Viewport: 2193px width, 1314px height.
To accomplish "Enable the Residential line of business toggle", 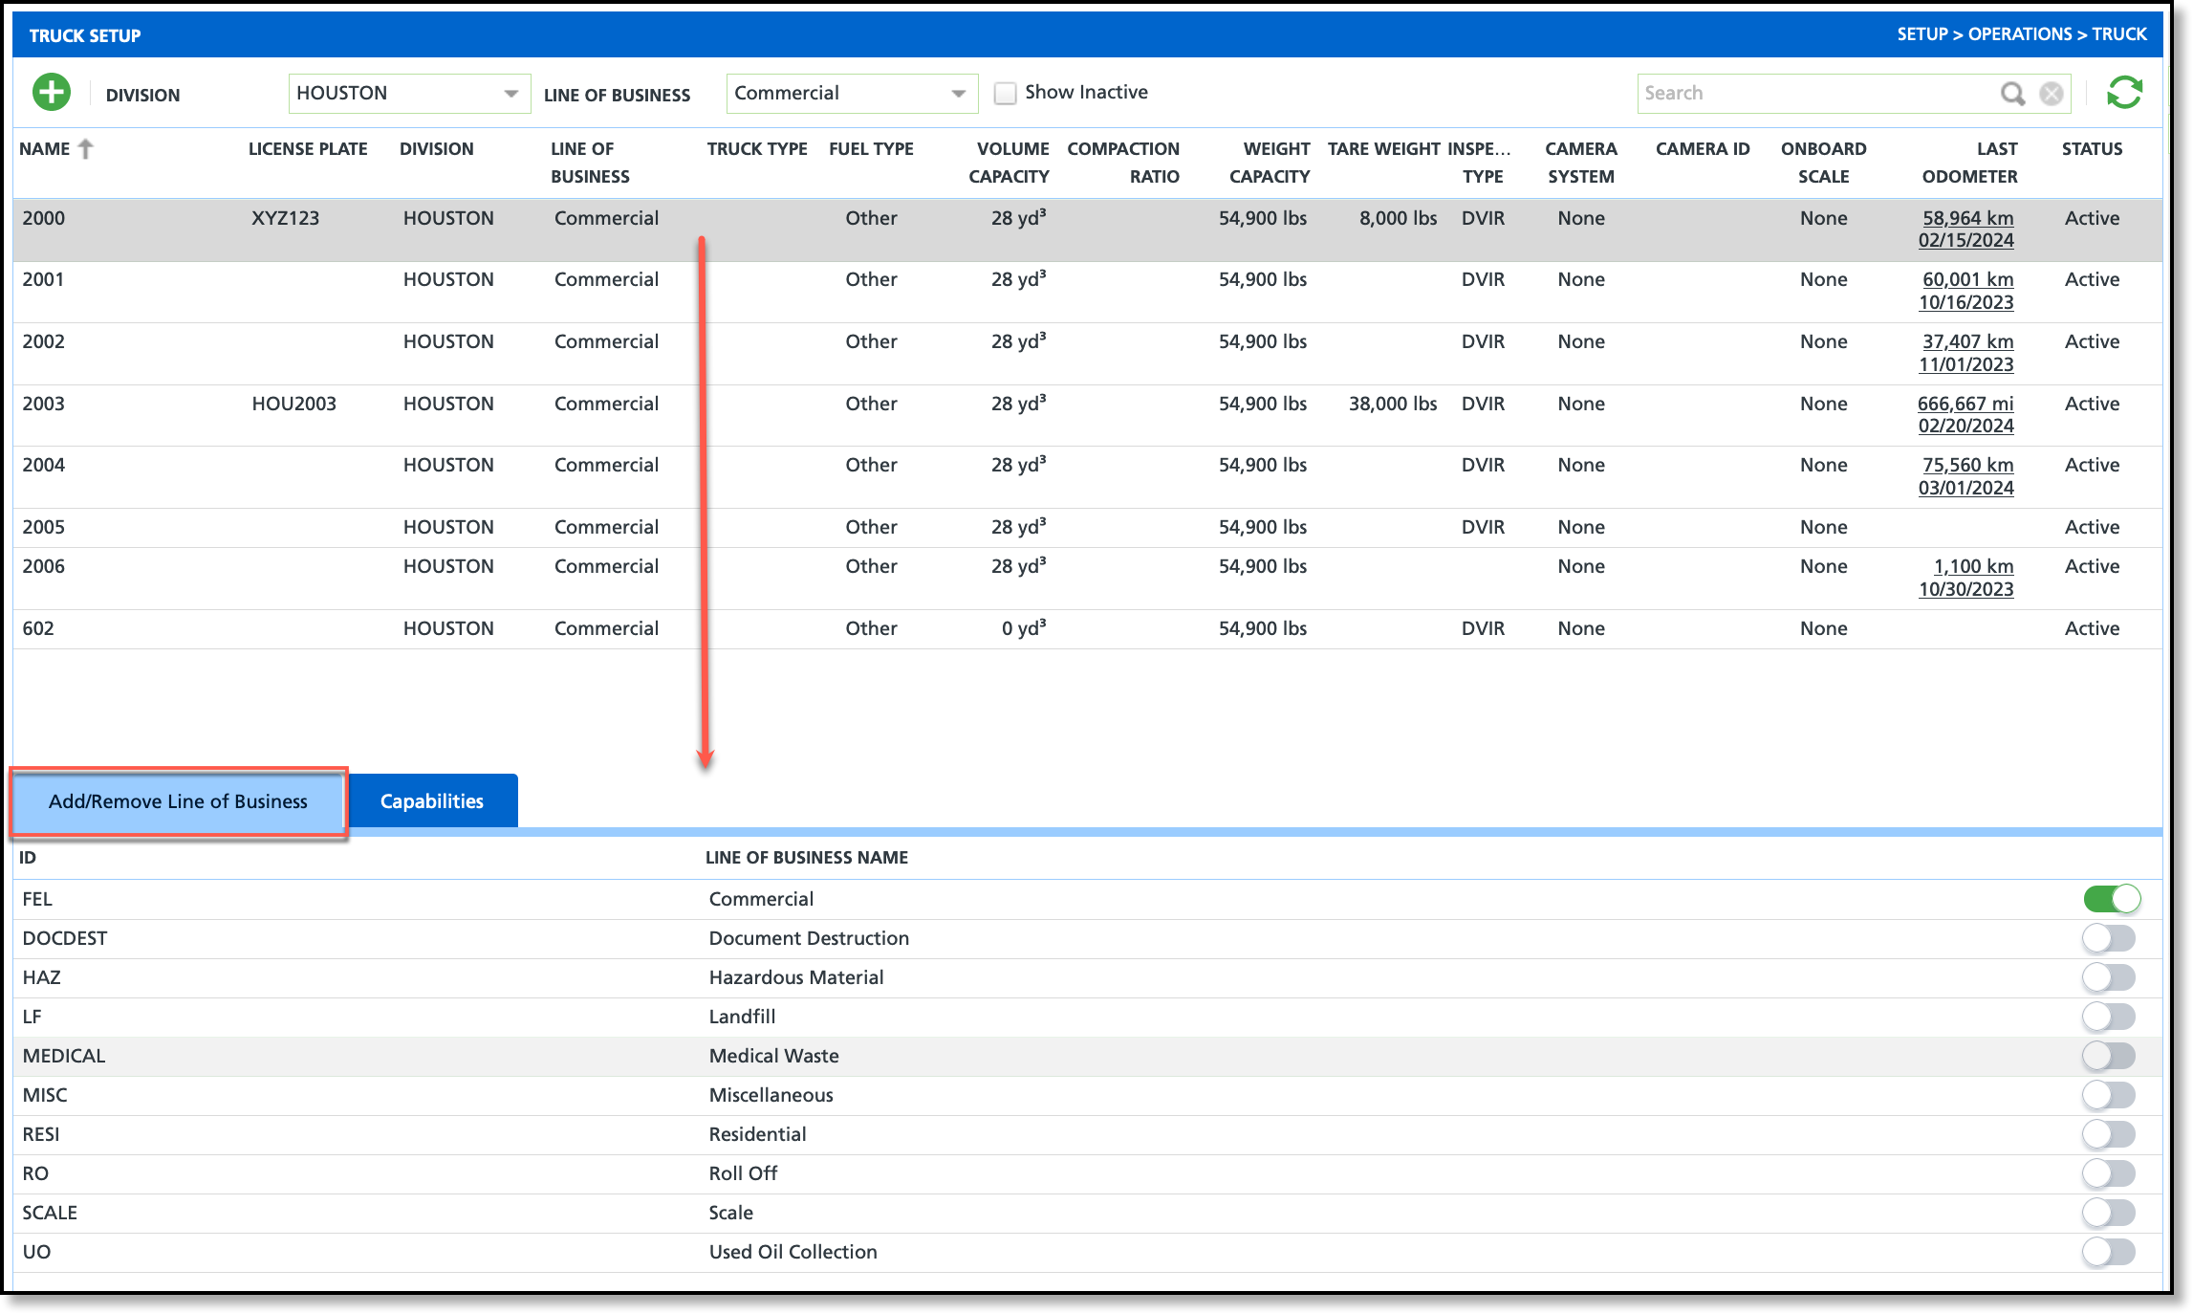I will pos(2109,1134).
